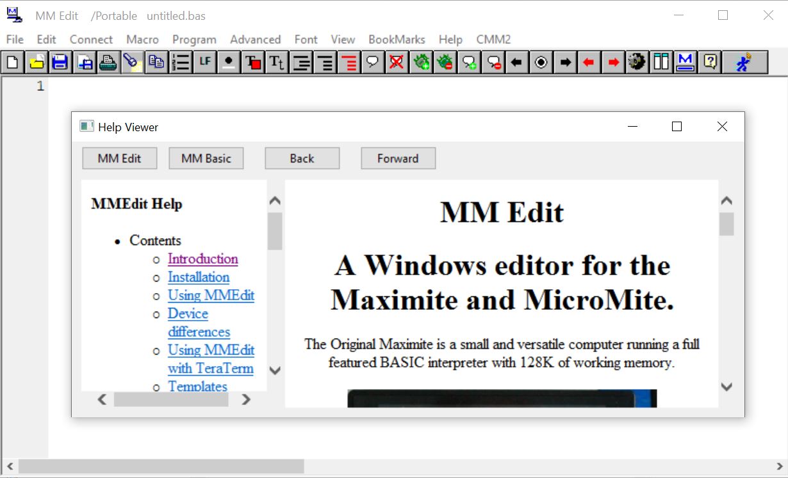Click the blue running man icon
The height and width of the screenshot is (478, 788).
(744, 62)
